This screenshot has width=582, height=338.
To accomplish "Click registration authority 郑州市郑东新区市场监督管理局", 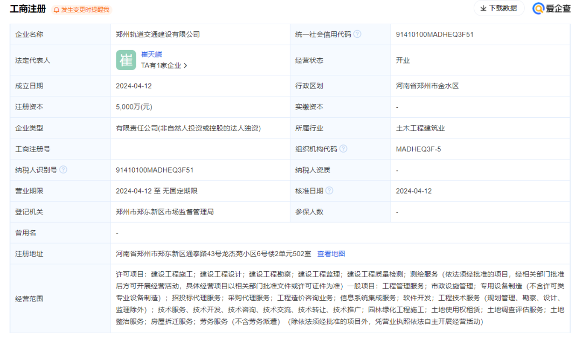I will click(x=165, y=212).
